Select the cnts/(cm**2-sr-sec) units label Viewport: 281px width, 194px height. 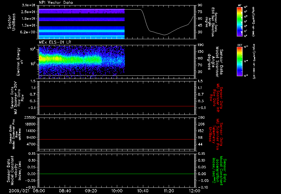pos(253,22)
